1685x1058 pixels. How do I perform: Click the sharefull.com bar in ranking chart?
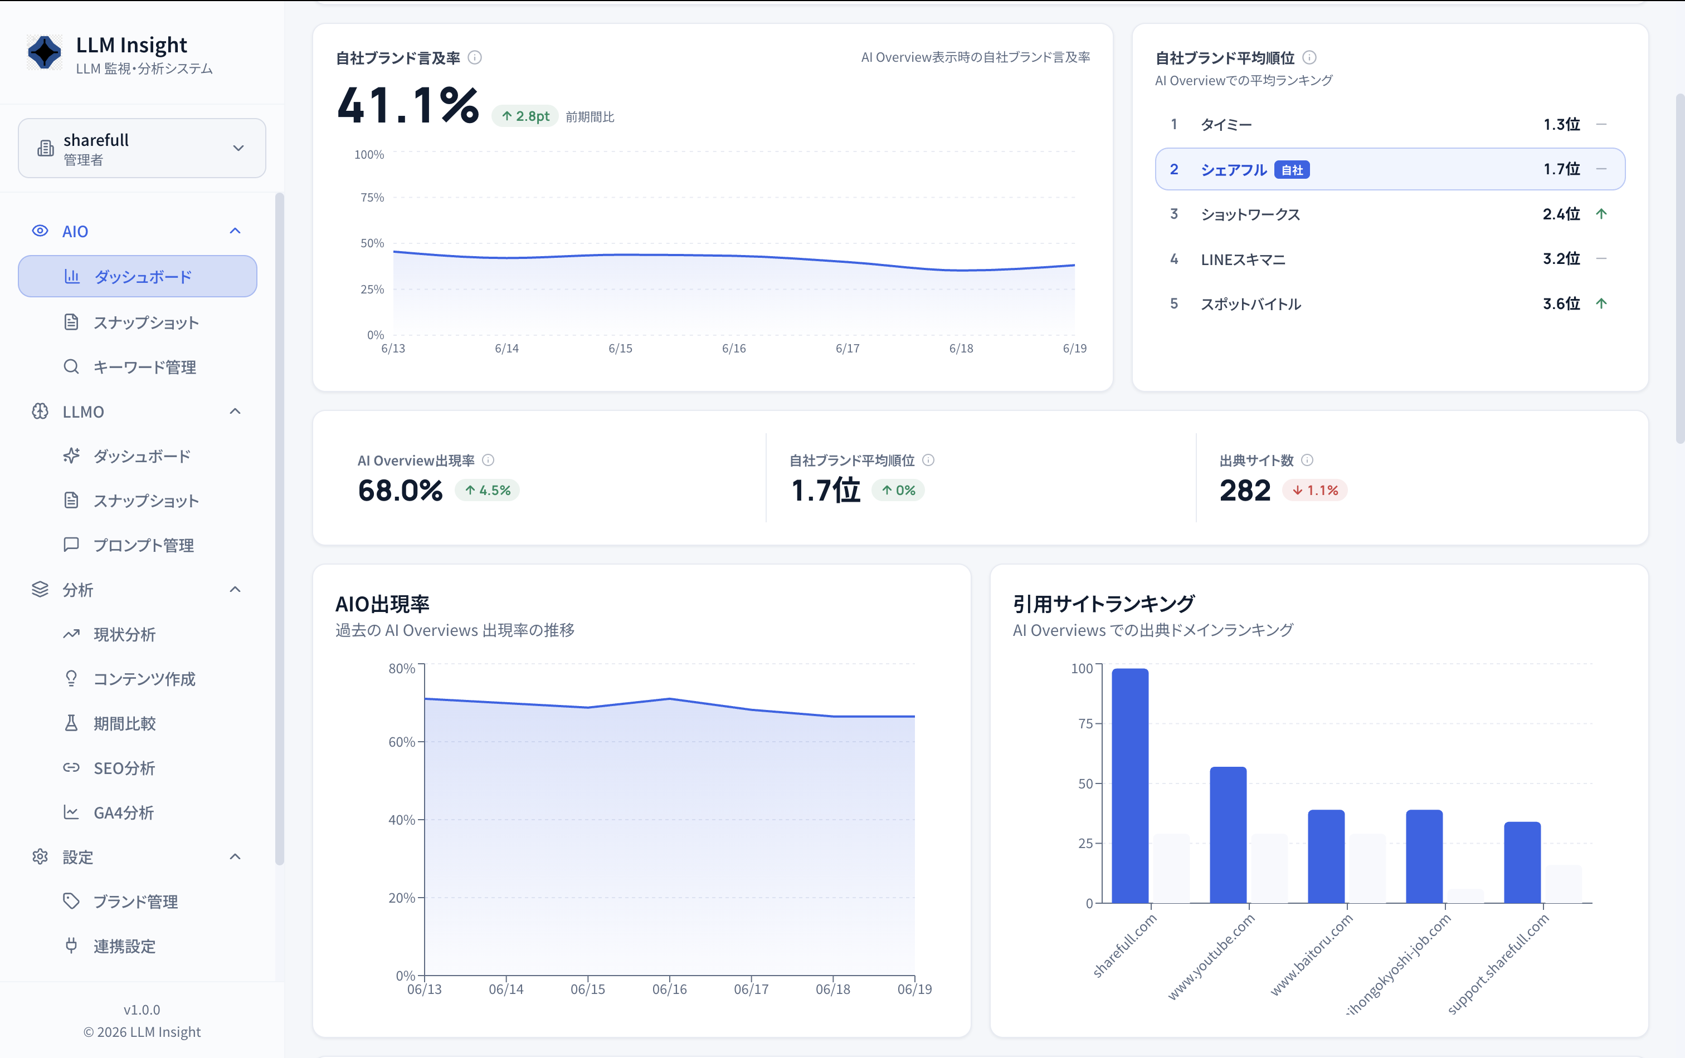(1130, 786)
